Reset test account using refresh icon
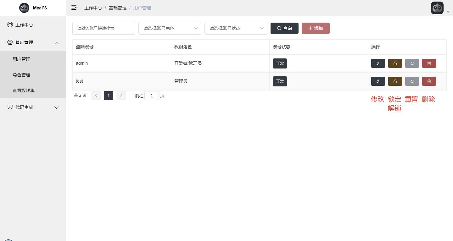This screenshot has width=453, height=241. (412, 81)
